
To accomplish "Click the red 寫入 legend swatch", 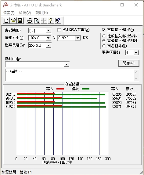I will point(60,89).
